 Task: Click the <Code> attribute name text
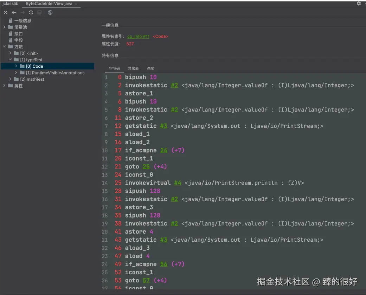point(160,36)
